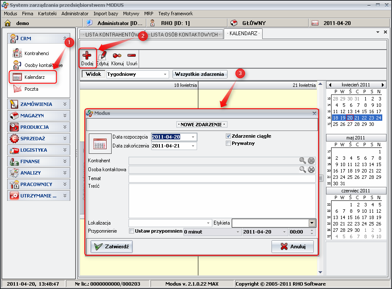392x289 pixels.
Task: Open Poczta in the CRM panel
Action: (31, 89)
